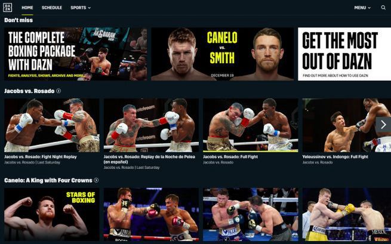Click the DAZN logo icon

pyautogui.click(x=7, y=8)
